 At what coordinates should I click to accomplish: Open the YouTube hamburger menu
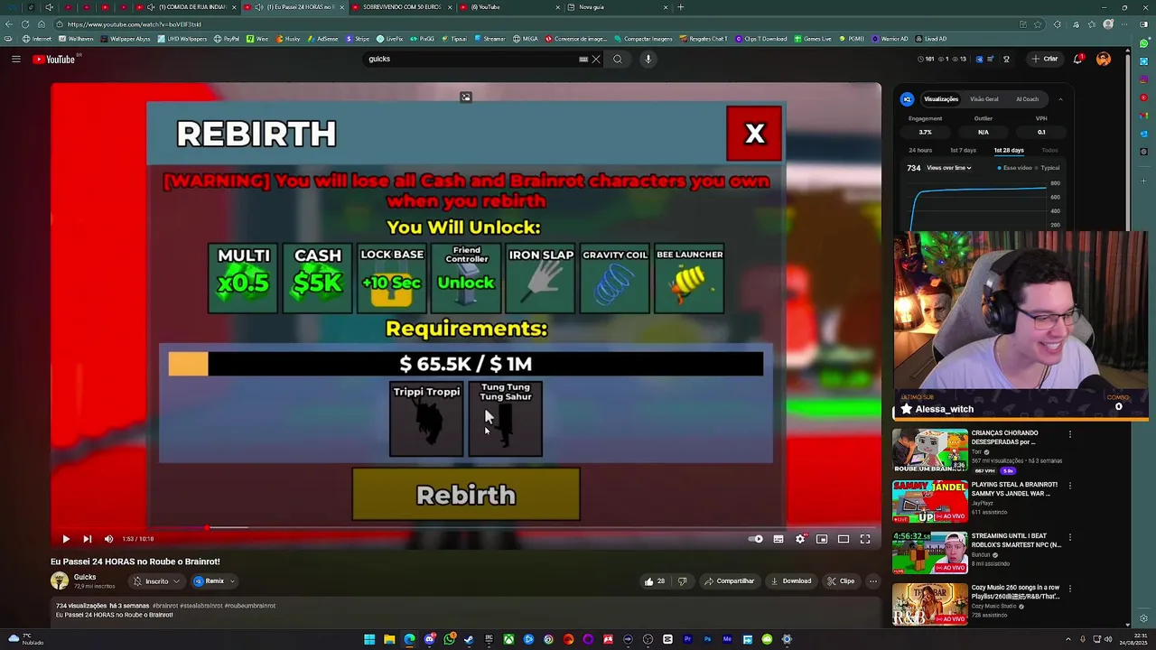15,59
